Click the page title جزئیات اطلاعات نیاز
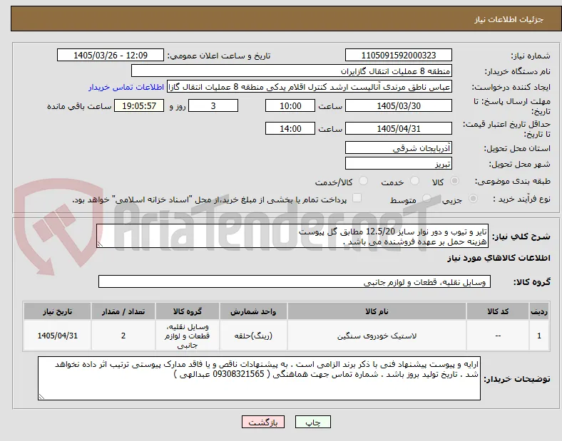The width and height of the screenshot is (562, 441). click(509, 19)
